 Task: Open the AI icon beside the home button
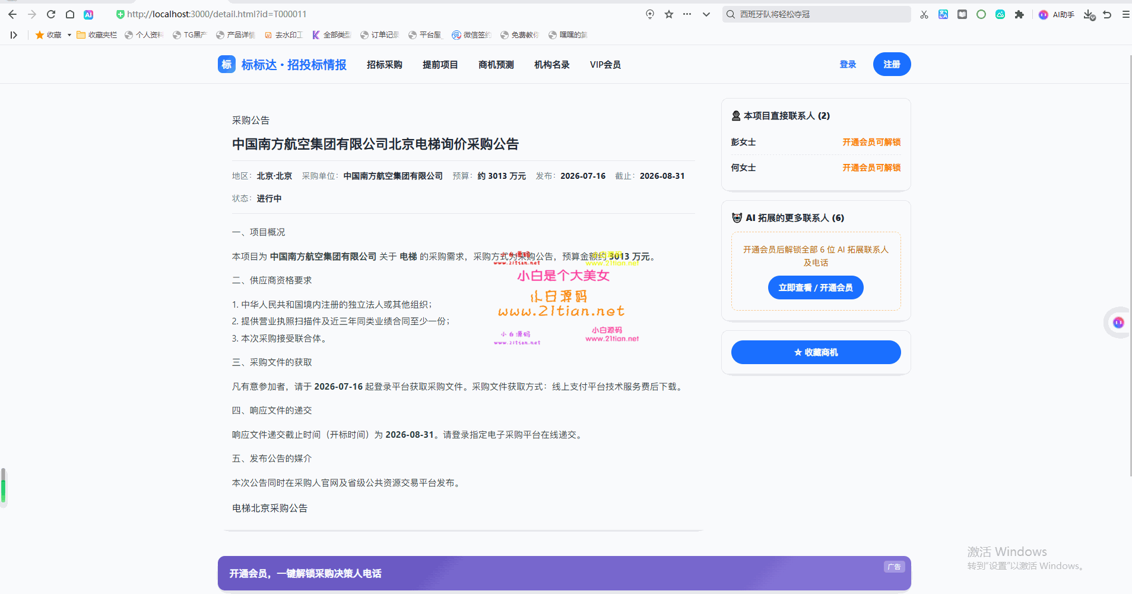(88, 14)
